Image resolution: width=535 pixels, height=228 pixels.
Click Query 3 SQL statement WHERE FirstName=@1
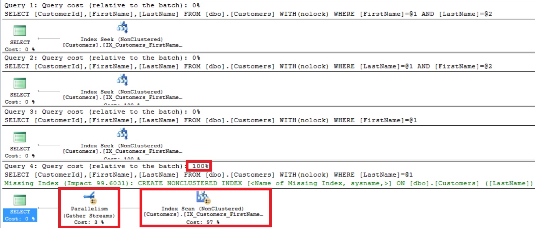[x=211, y=120]
